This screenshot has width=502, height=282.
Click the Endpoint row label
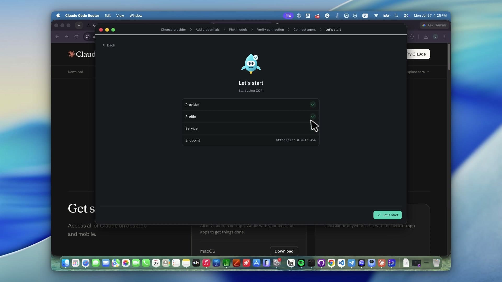tap(192, 140)
